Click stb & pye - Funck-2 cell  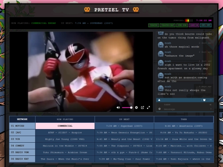[x=124, y=152]
